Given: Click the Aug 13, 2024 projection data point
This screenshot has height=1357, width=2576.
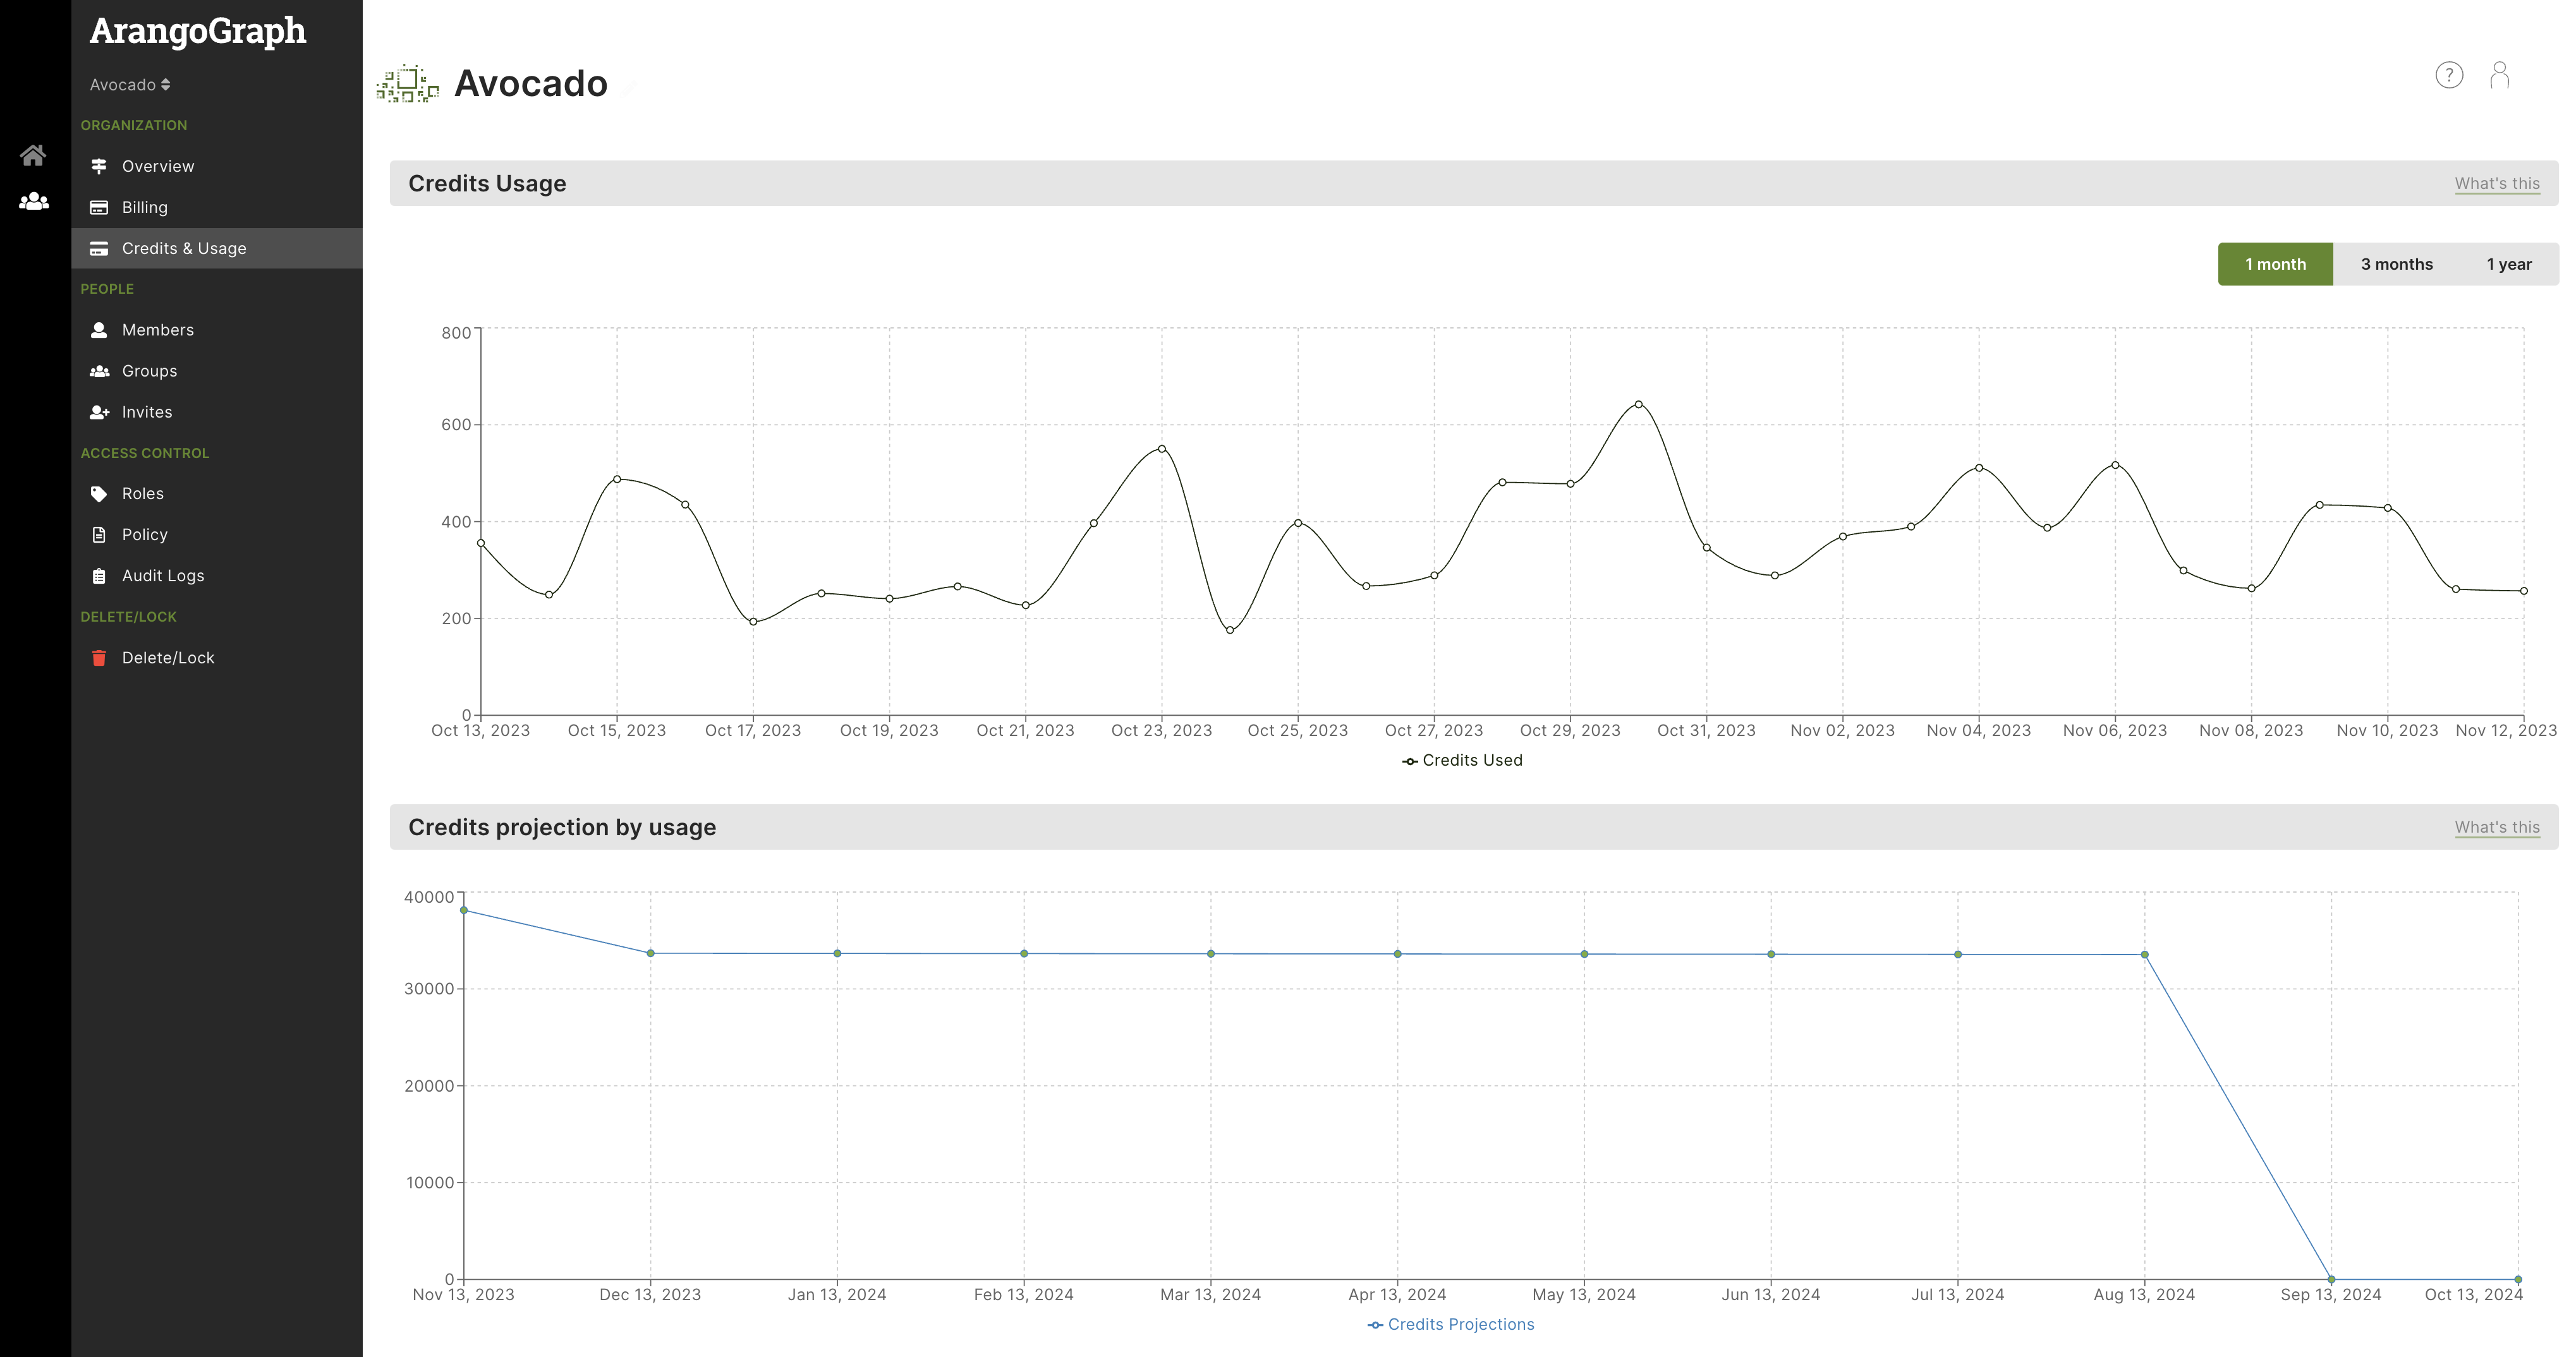Looking at the screenshot, I should (x=2144, y=955).
